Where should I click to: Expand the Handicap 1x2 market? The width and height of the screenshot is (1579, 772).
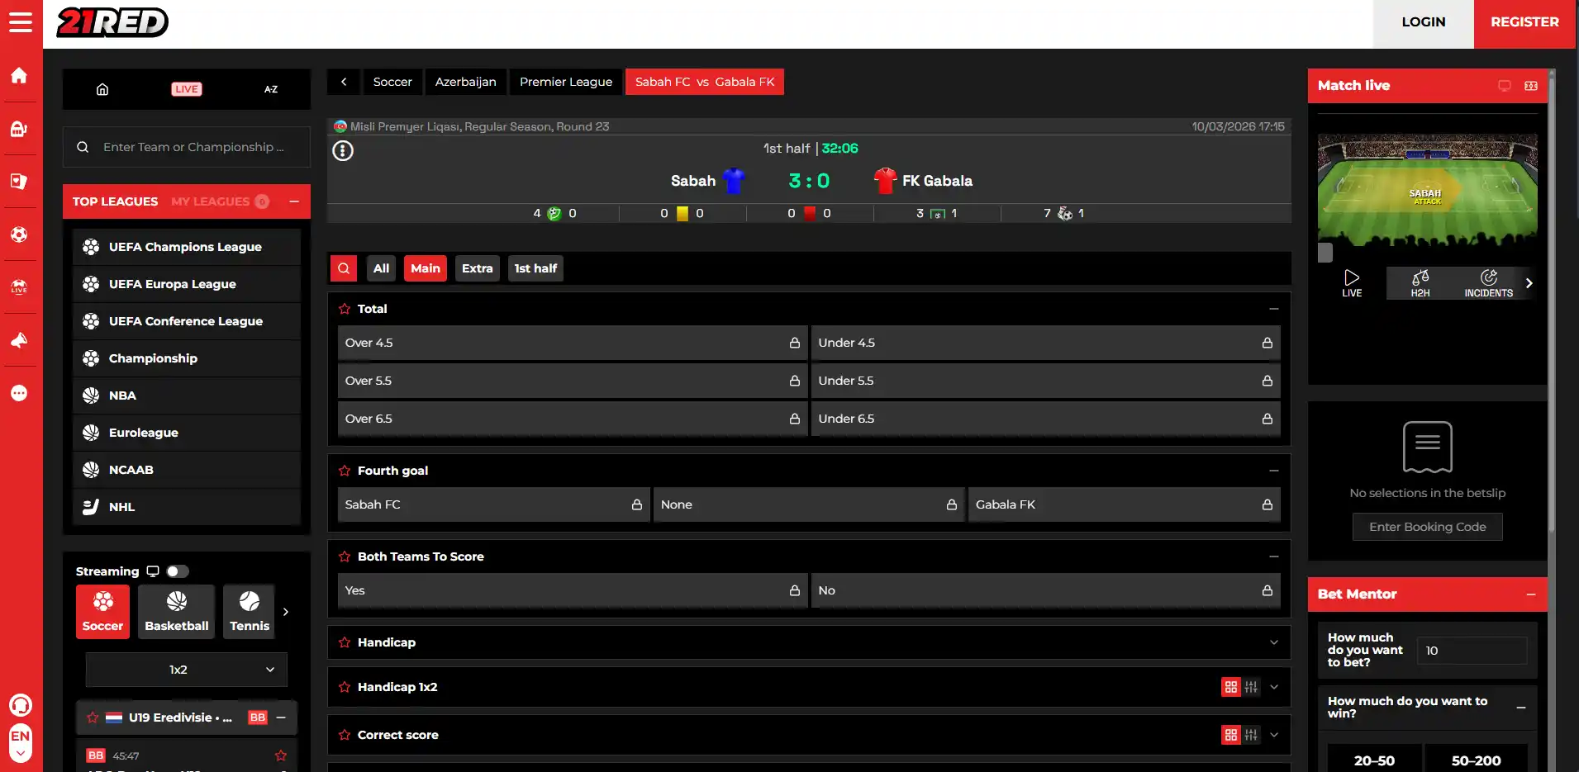1274,687
